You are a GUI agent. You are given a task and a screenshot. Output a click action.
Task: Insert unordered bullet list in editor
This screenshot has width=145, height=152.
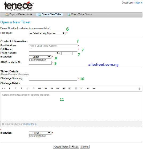(x=39, y=88)
